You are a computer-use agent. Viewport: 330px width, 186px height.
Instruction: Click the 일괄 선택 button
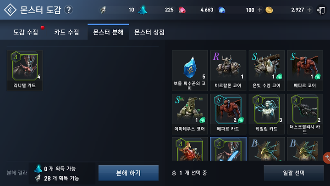click(x=294, y=173)
